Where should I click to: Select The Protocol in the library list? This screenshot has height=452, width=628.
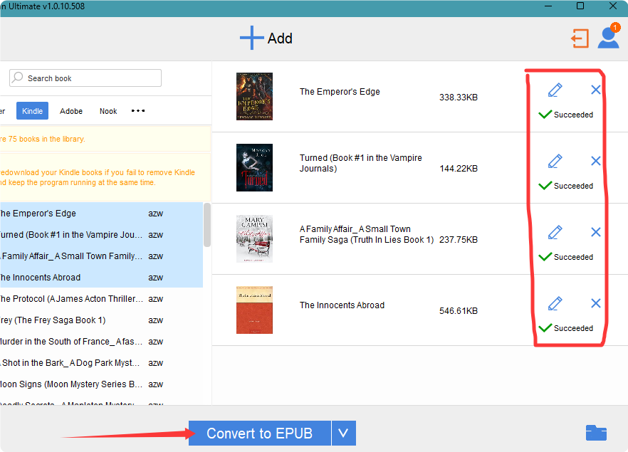click(71, 298)
